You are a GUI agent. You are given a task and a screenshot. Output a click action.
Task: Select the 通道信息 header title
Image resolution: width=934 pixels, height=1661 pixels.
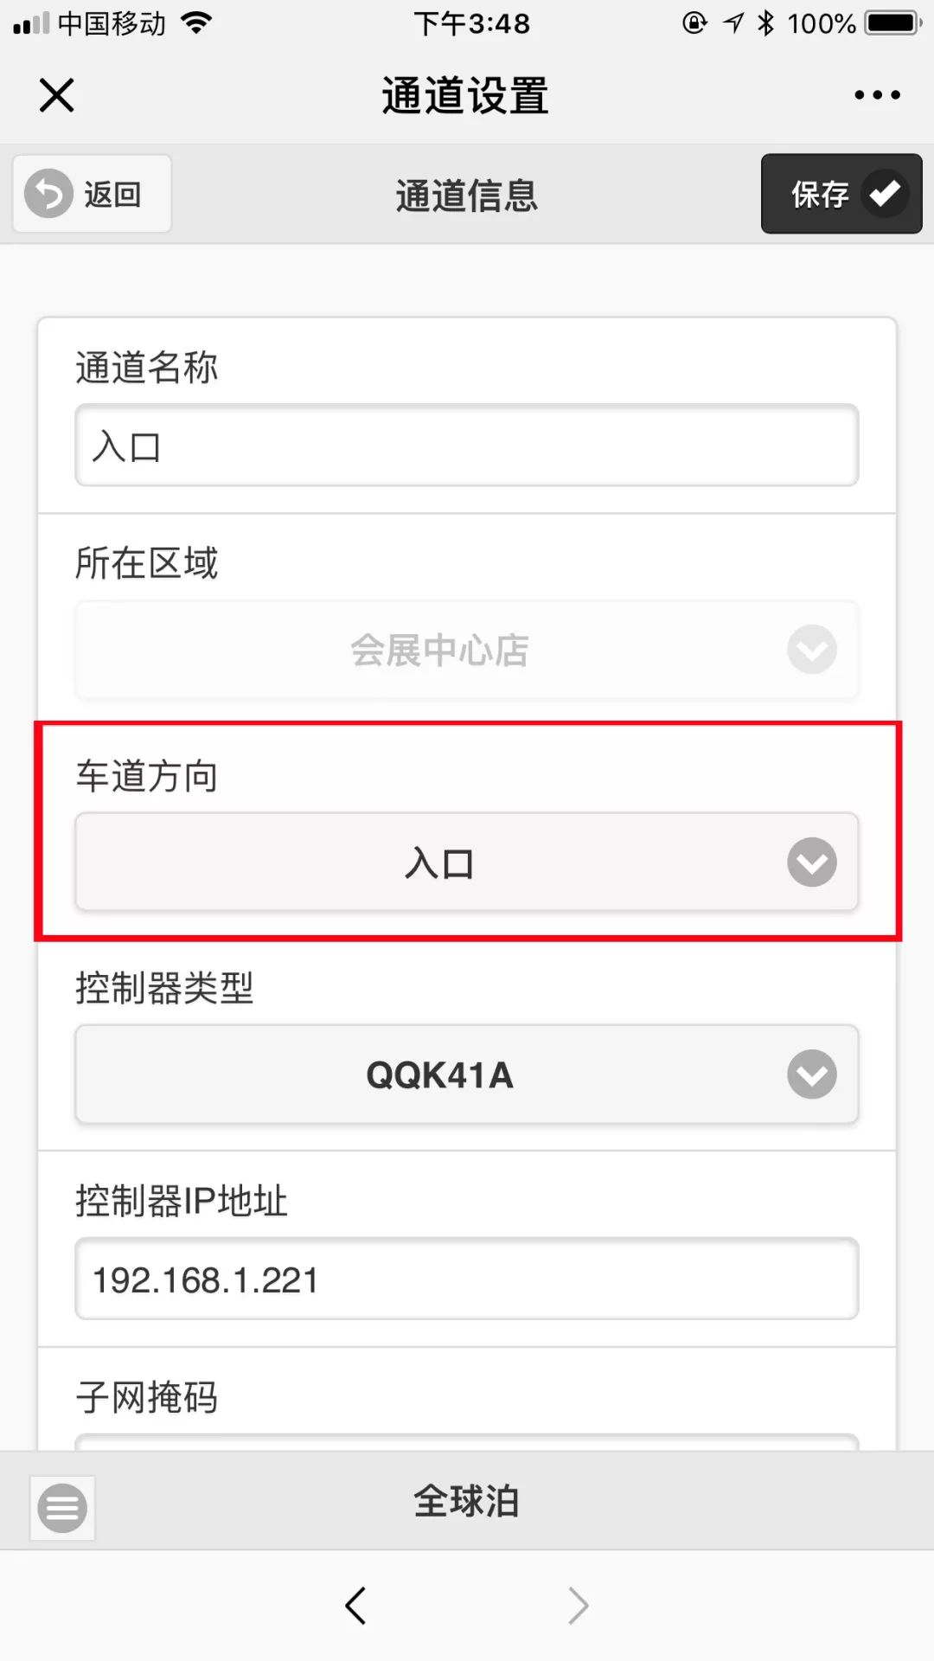coord(467,196)
